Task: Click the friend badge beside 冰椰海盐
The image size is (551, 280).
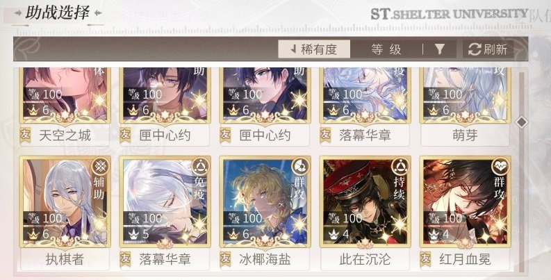Action: (x=225, y=259)
